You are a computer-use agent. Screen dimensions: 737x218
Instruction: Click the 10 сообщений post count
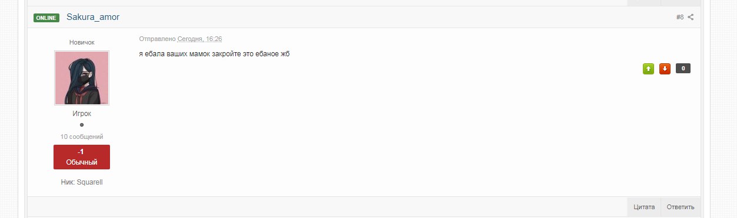pyautogui.click(x=82, y=137)
